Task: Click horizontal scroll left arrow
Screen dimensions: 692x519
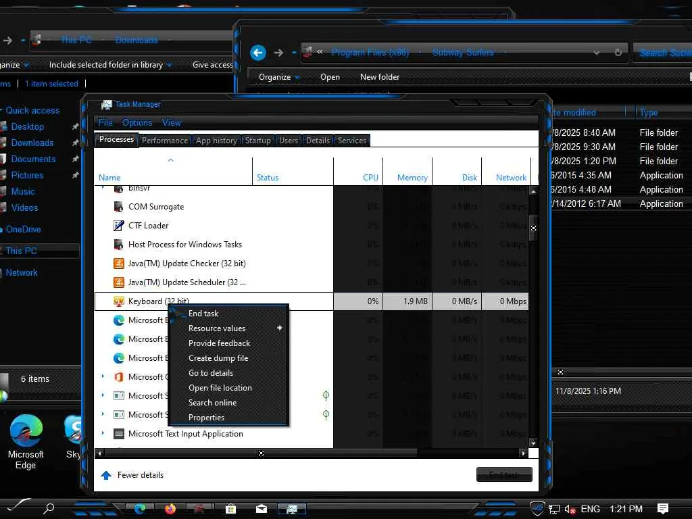Action: coord(99,453)
